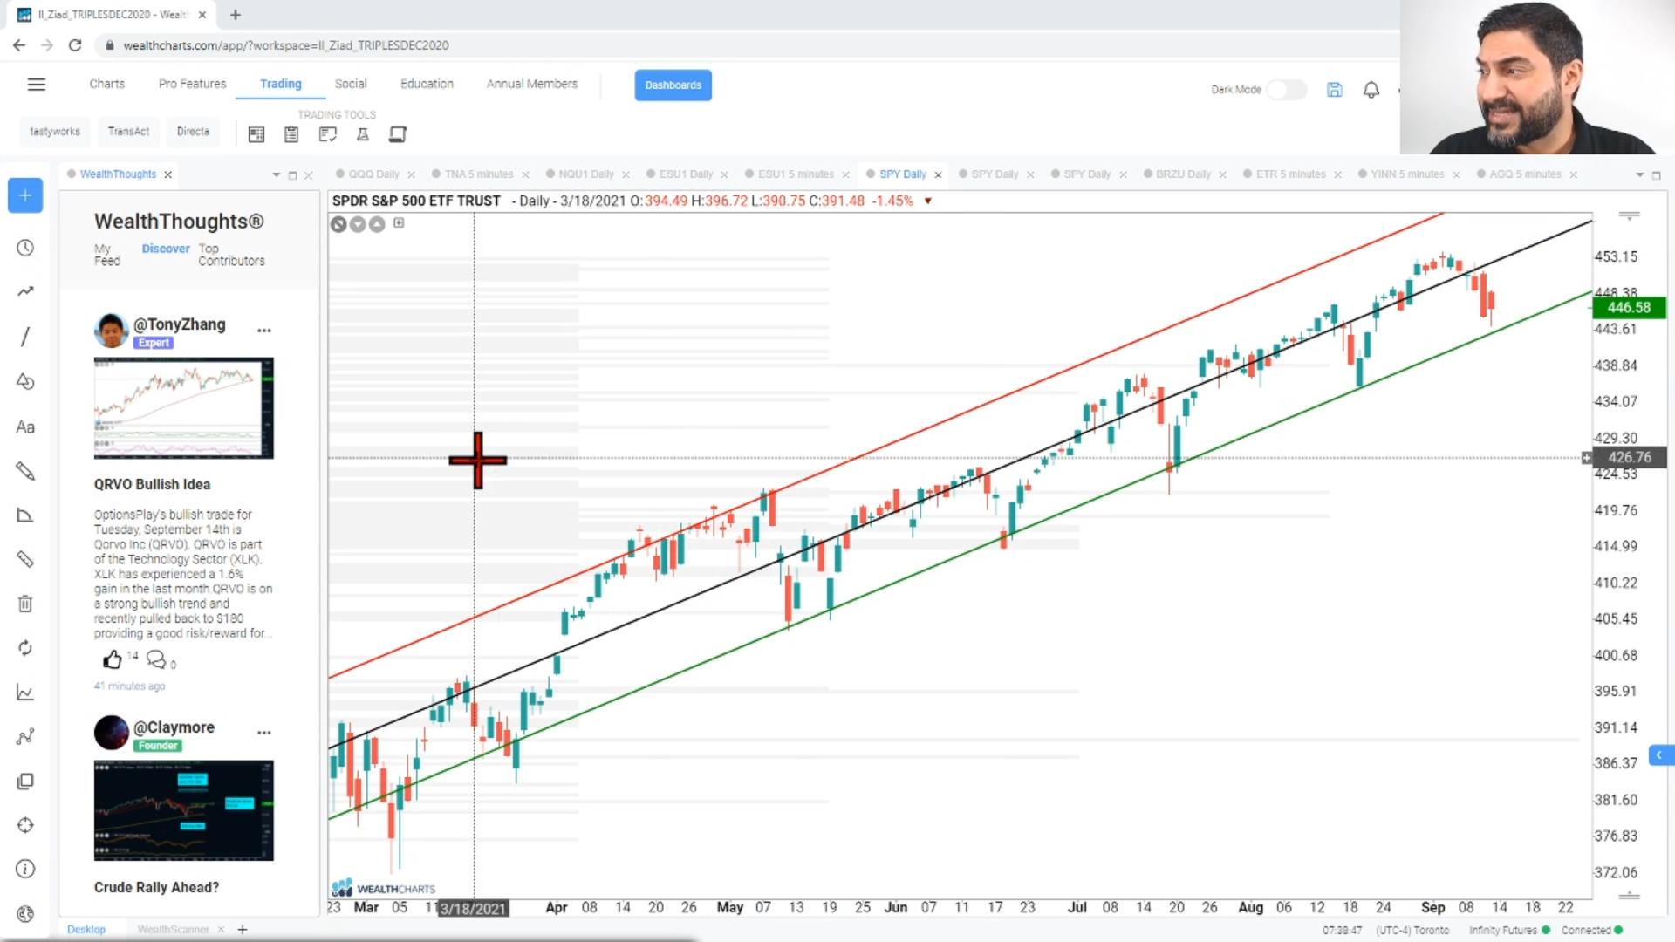Image resolution: width=1675 pixels, height=942 pixels.
Task: Open the Annual Members menu
Action: tap(532, 84)
